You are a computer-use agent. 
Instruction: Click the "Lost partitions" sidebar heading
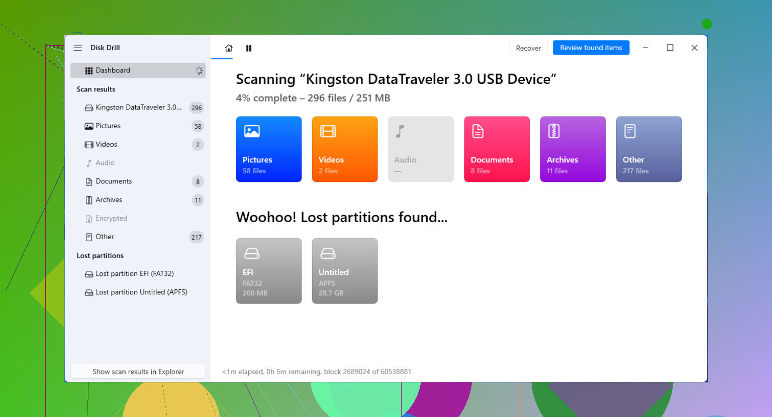(x=100, y=256)
